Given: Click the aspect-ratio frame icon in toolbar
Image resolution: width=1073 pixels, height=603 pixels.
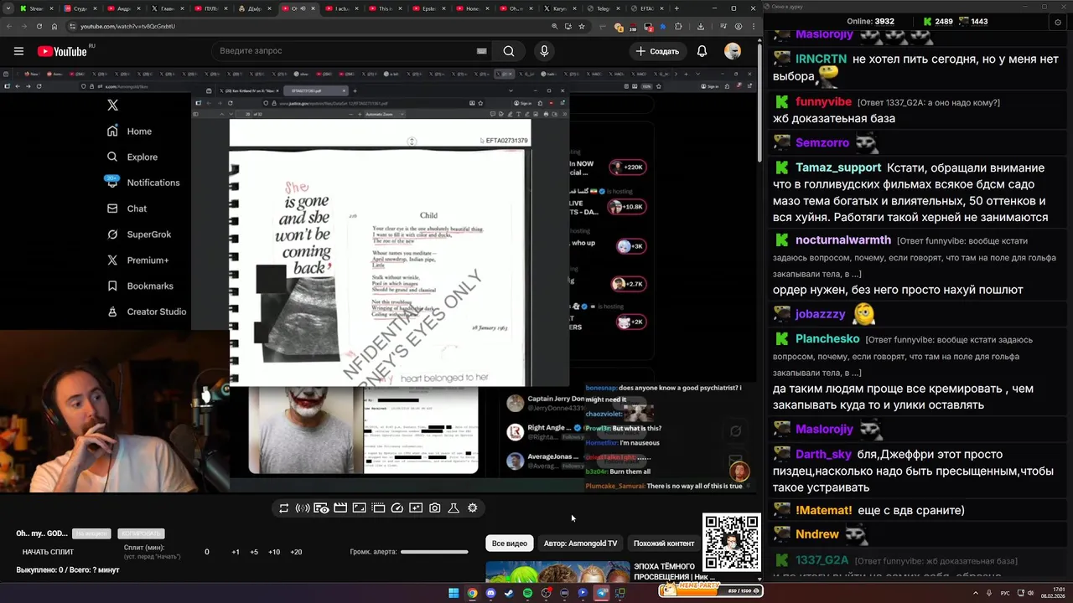Looking at the screenshot, I should (x=359, y=508).
